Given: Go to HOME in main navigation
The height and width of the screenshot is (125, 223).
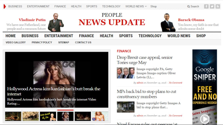Looking at the screenshot, I should coord(11,36).
